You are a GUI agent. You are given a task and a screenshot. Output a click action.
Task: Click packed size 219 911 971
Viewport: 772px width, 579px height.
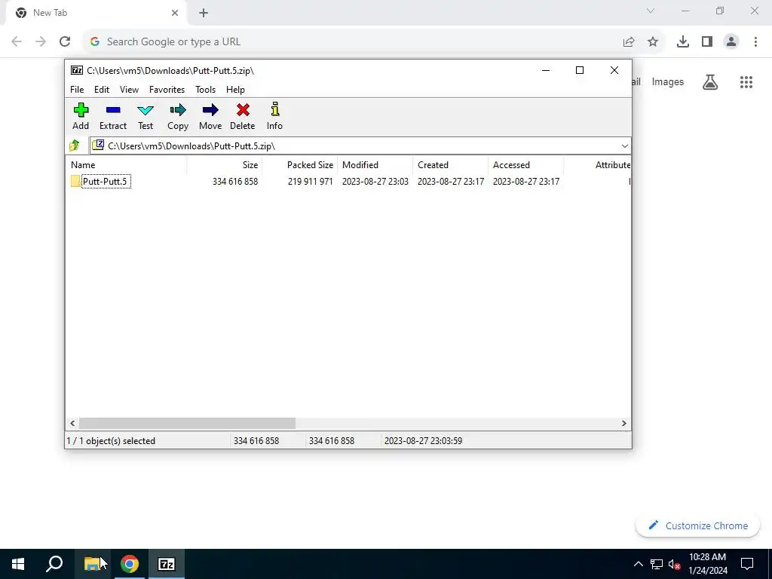point(310,181)
